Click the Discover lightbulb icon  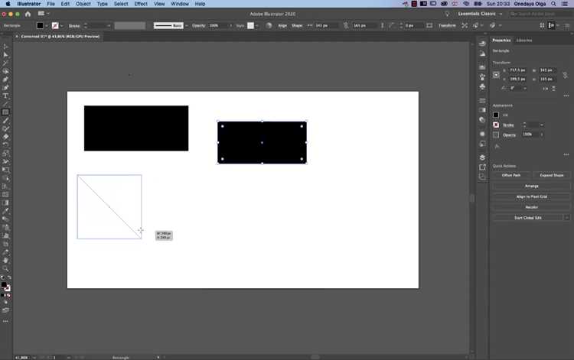[x=447, y=14]
